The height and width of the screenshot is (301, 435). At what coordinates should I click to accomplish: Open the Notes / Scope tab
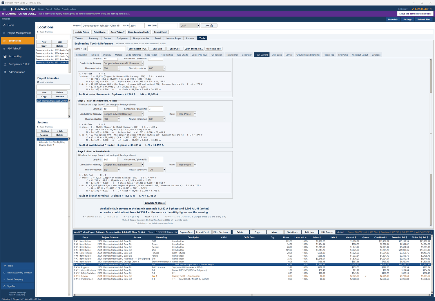coord(173,38)
